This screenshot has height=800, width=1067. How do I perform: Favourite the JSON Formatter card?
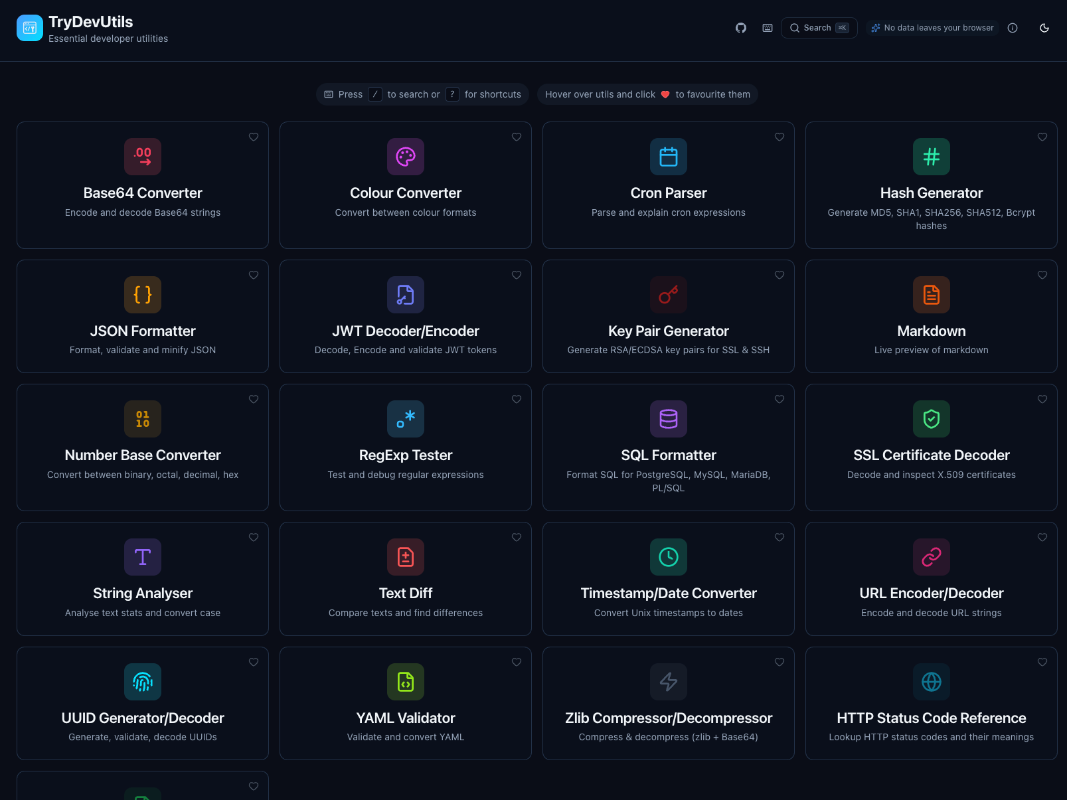pos(254,275)
